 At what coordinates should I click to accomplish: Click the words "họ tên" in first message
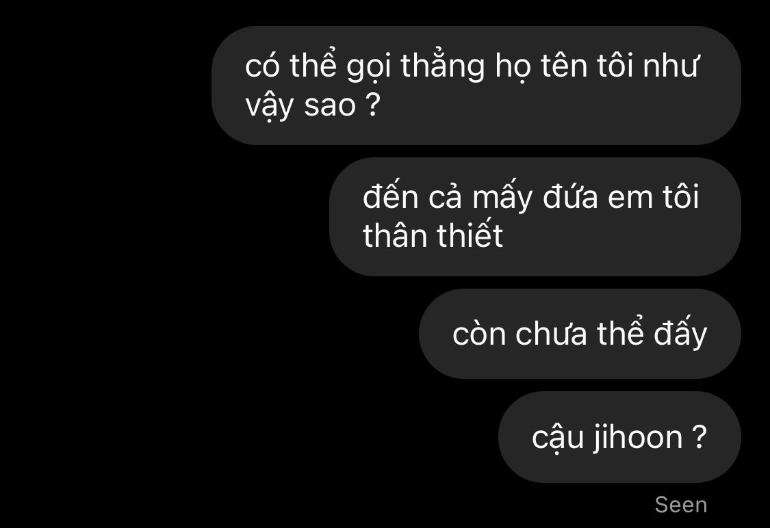point(541,66)
